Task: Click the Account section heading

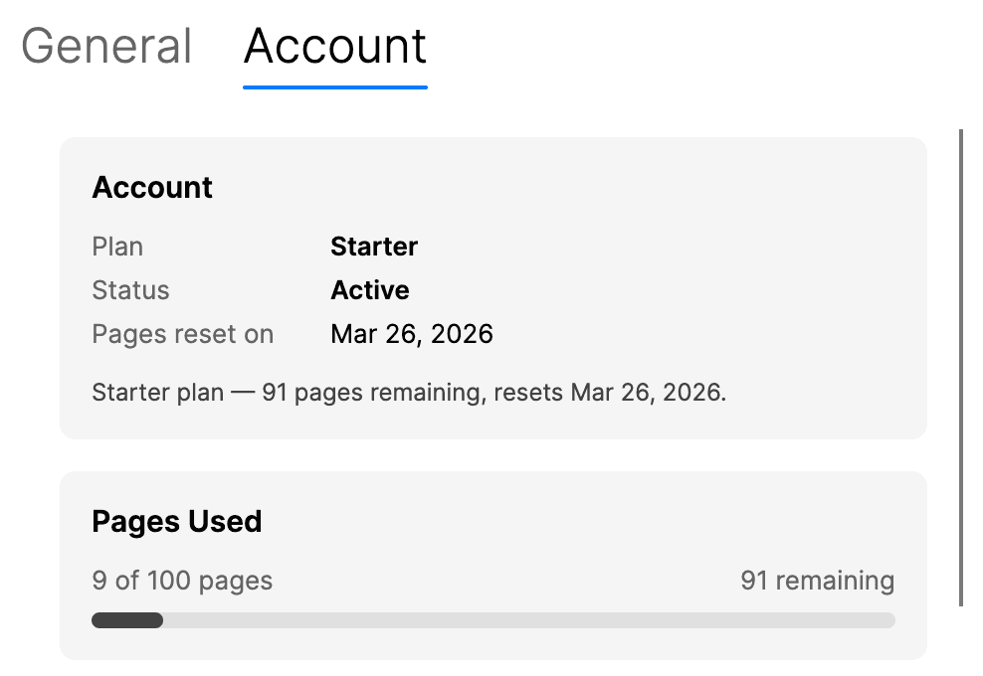Action: (151, 187)
